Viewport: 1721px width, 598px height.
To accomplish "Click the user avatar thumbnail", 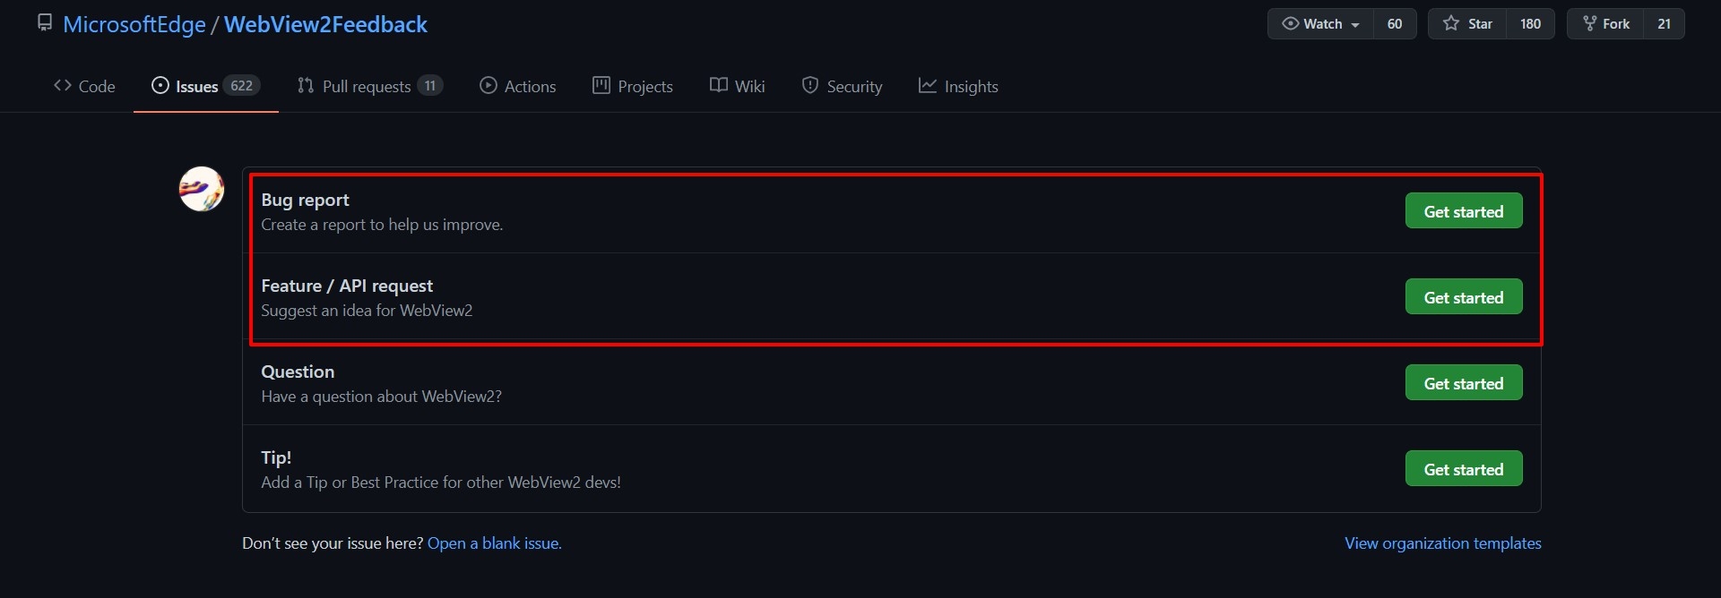I will tap(202, 189).
